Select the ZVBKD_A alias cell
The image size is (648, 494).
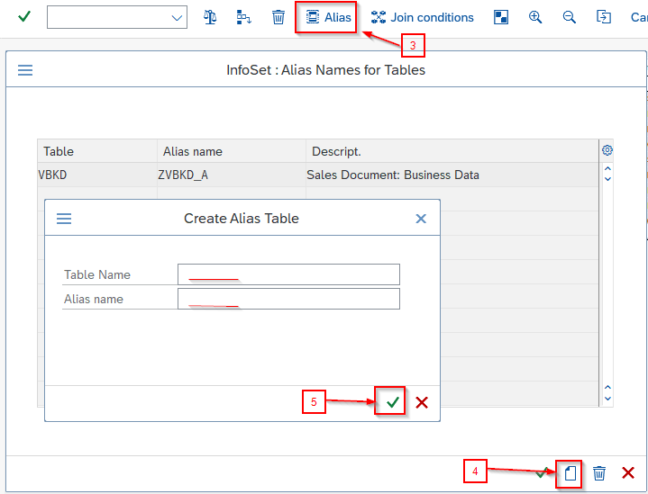tap(232, 175)
